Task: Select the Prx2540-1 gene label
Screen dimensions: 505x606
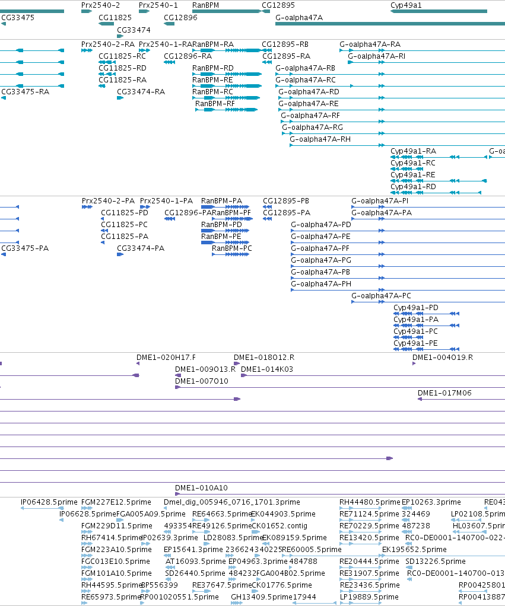Action: tap(158, 5)
